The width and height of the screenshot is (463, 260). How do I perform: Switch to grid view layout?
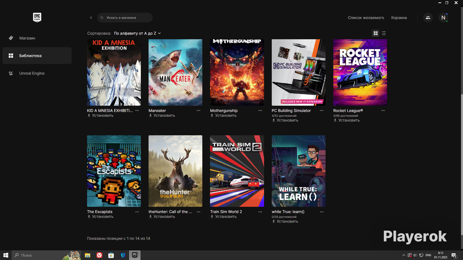376,33
